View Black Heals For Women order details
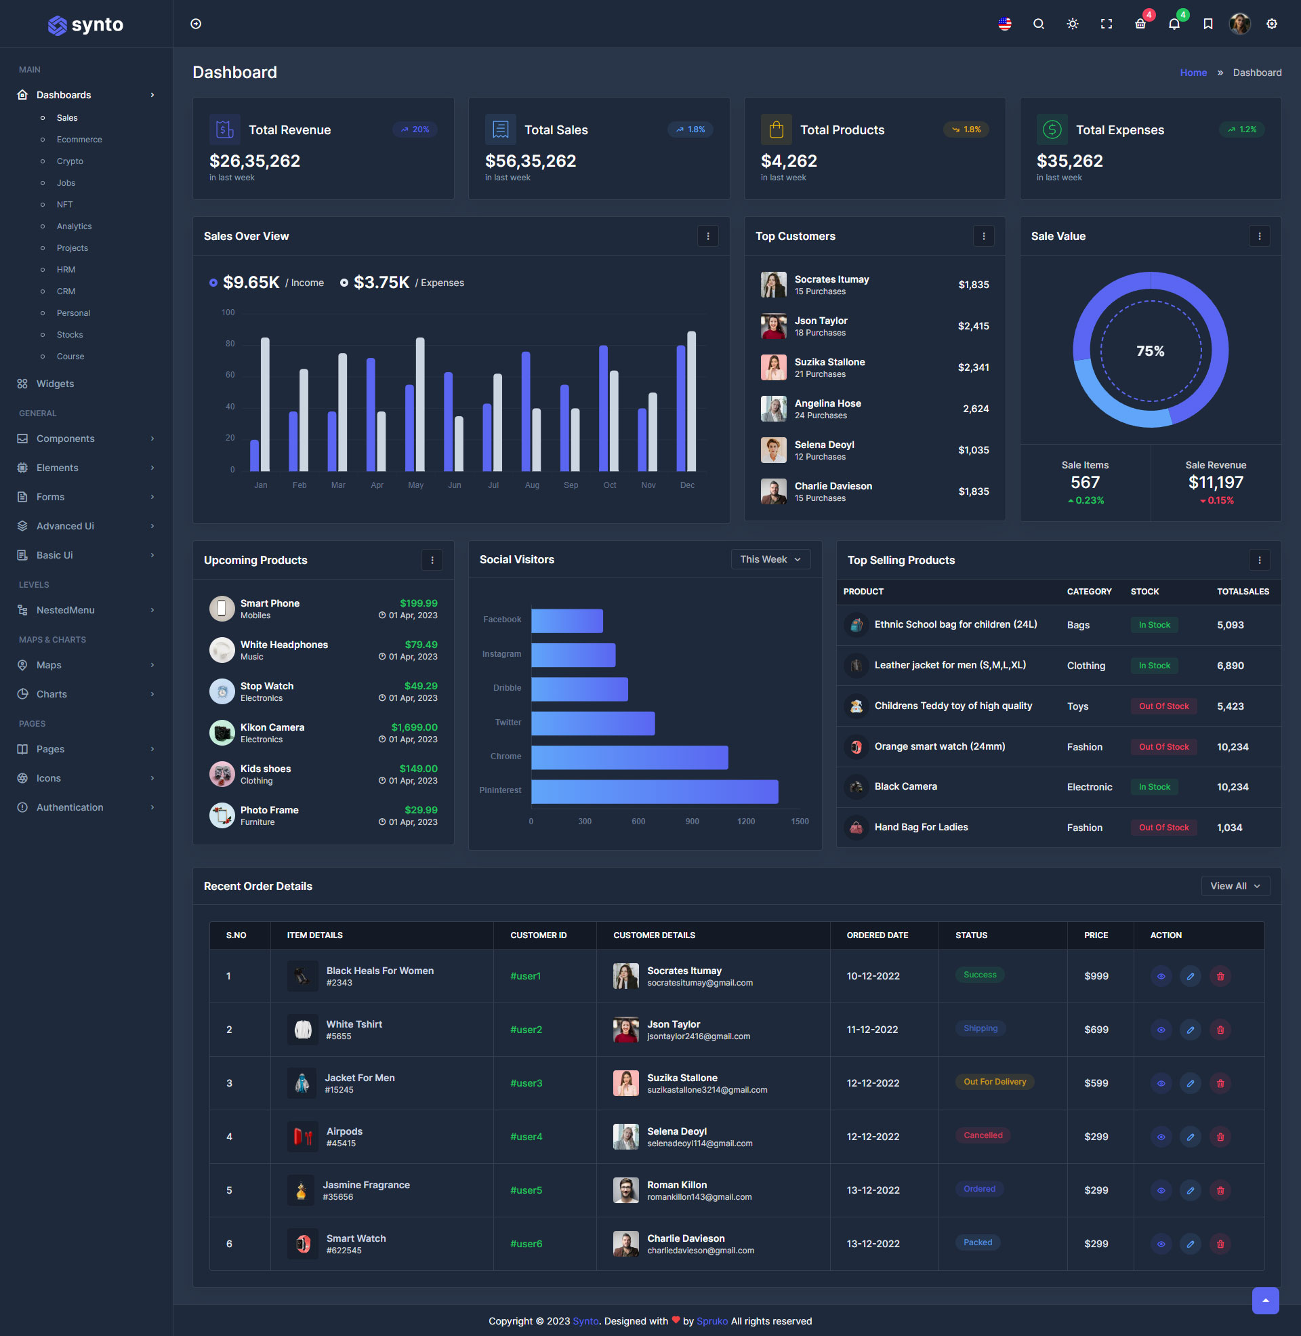 1160,976
